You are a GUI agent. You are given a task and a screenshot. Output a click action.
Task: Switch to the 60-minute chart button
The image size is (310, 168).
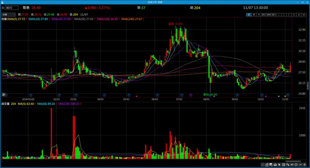point(304,15)
